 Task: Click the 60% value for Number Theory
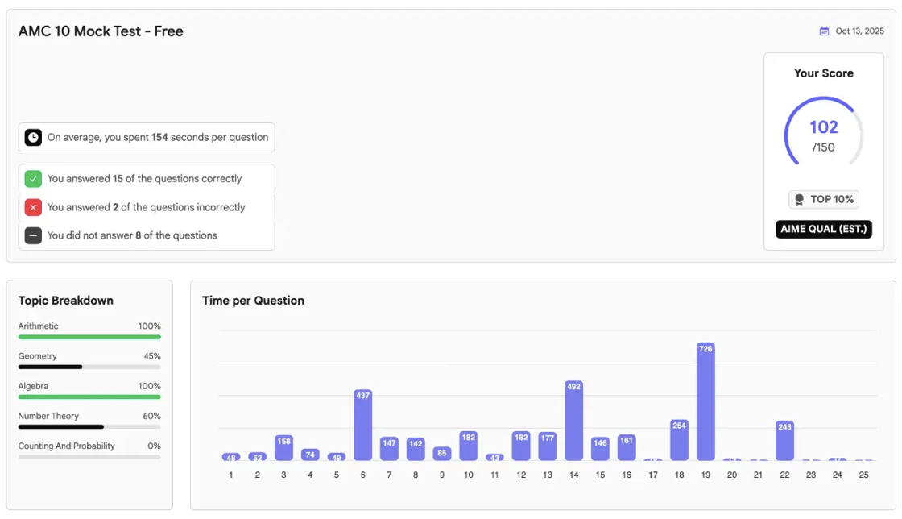[152, 416]
